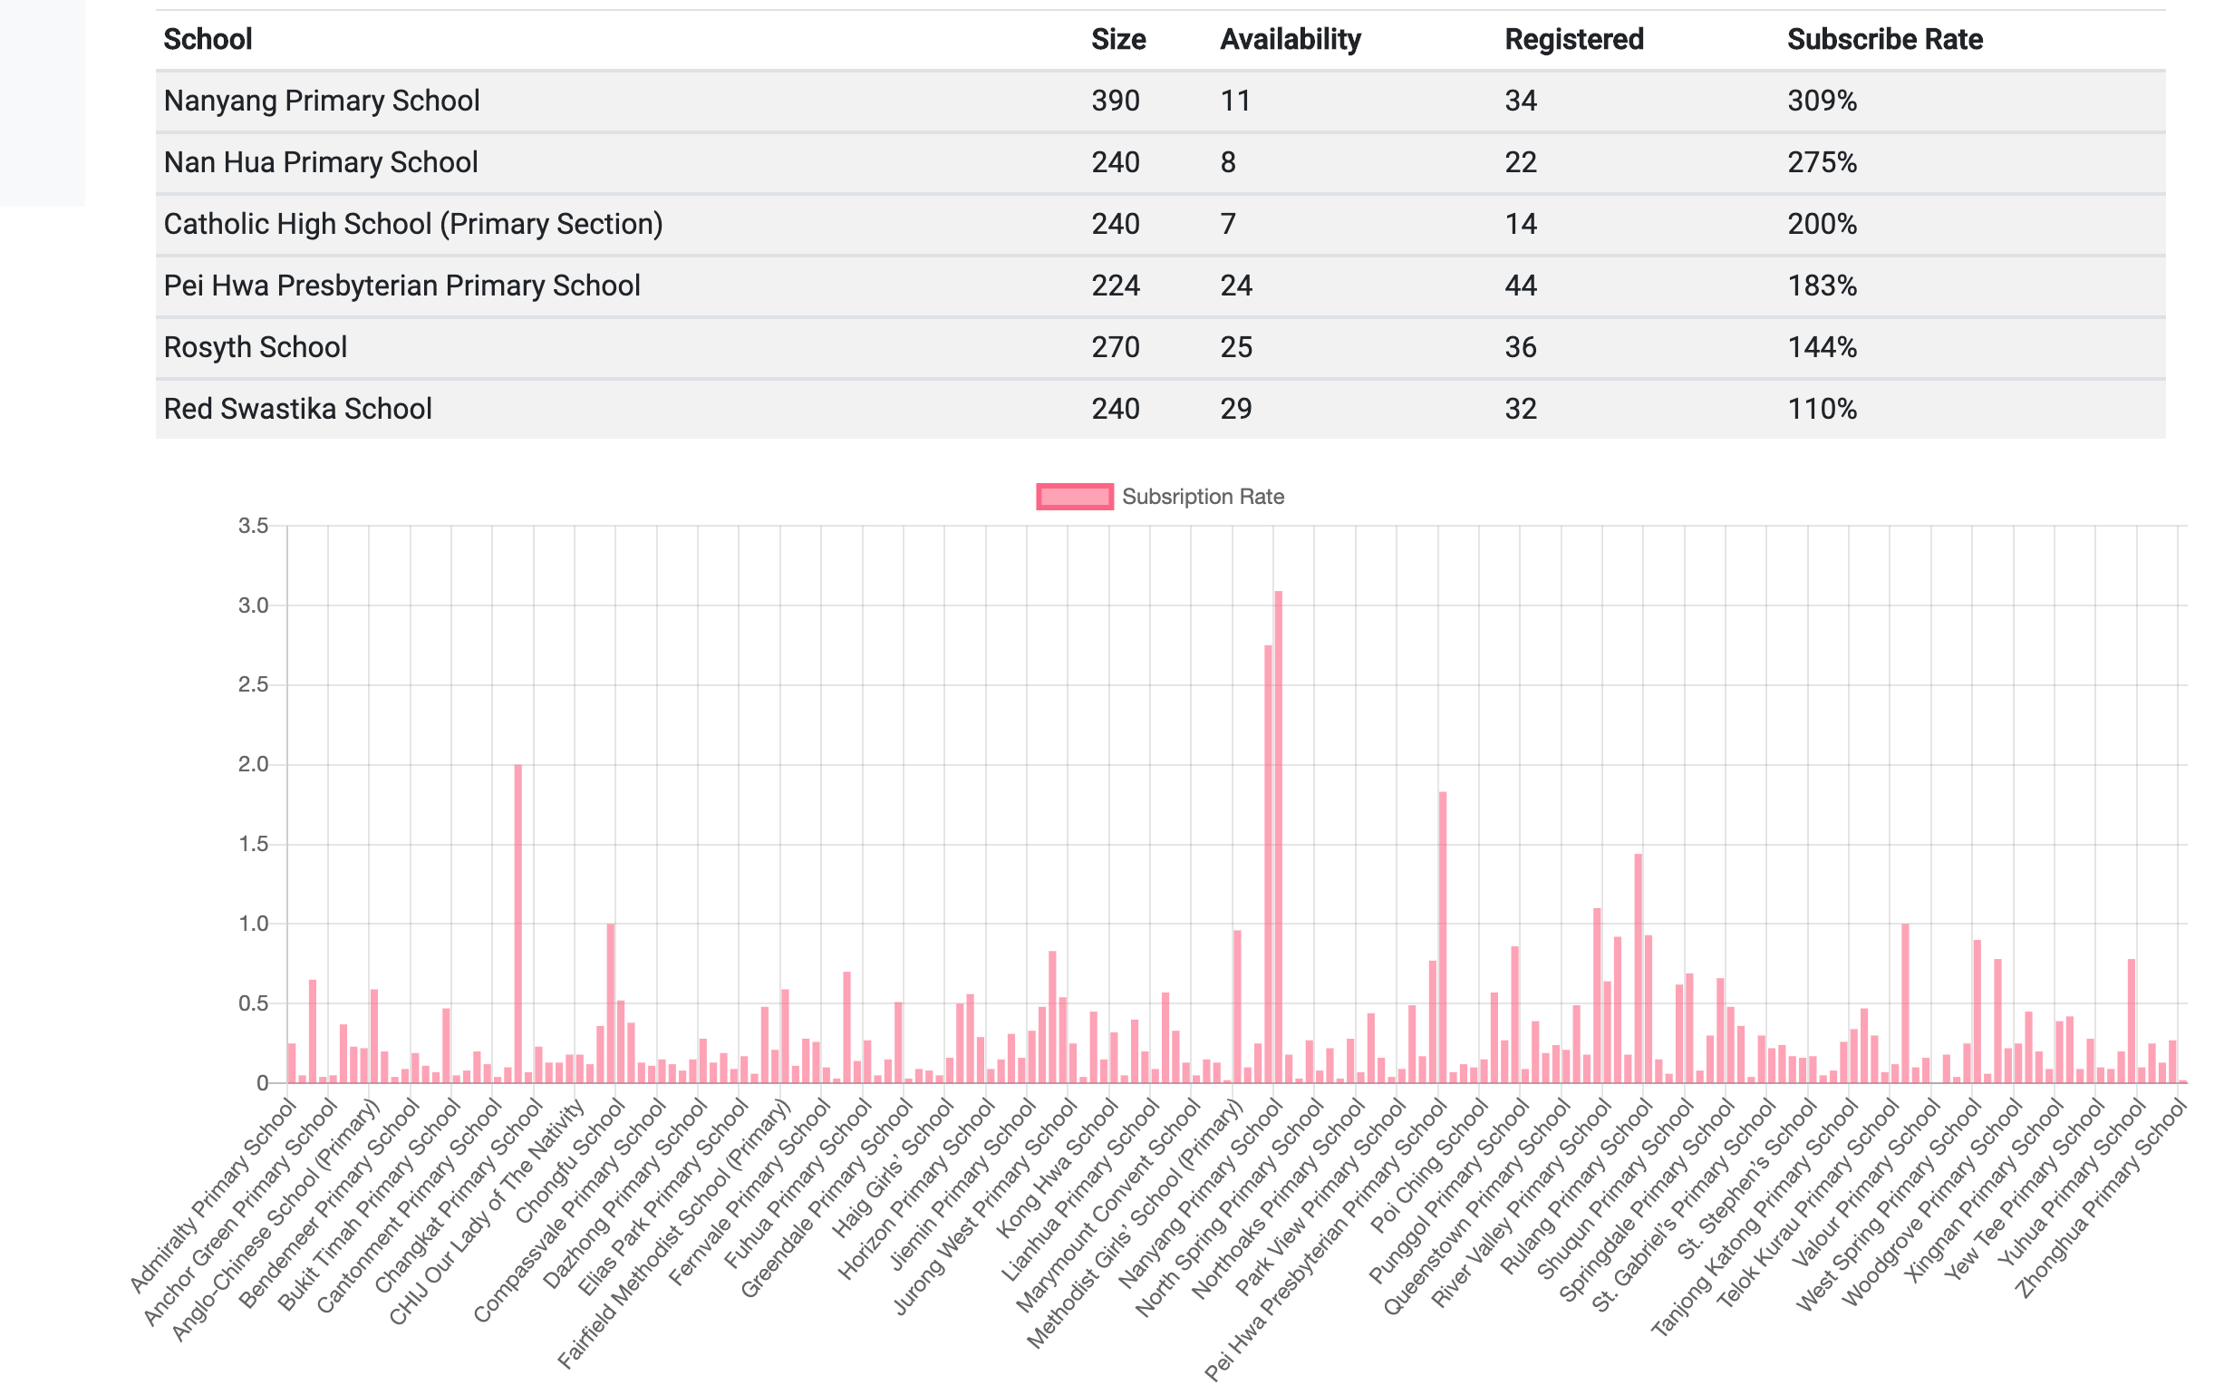The image size is (2224, 1385).
Task: Click the Red Swastika School row
Action: coord(297,409)
